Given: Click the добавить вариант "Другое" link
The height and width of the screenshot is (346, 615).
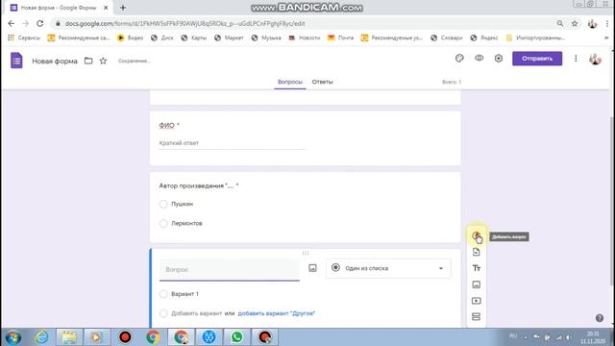Looking at the screenshot, I should pos(277,313).
